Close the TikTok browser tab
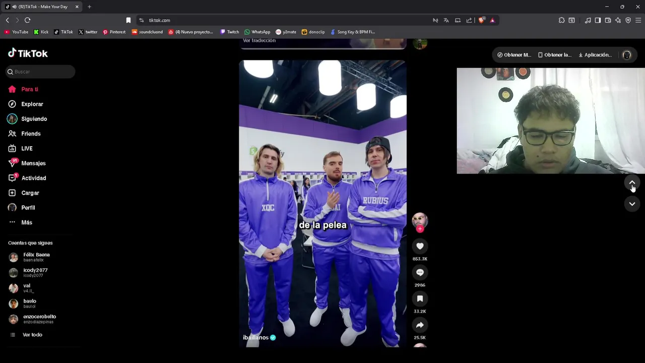The image size is (645, 363). point(77,7)
